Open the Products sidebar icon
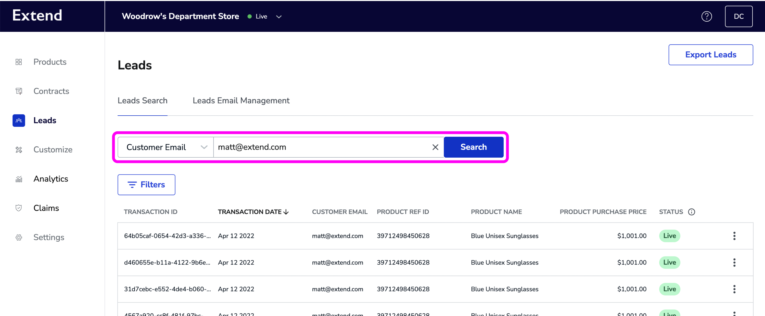 pos(19,62)
